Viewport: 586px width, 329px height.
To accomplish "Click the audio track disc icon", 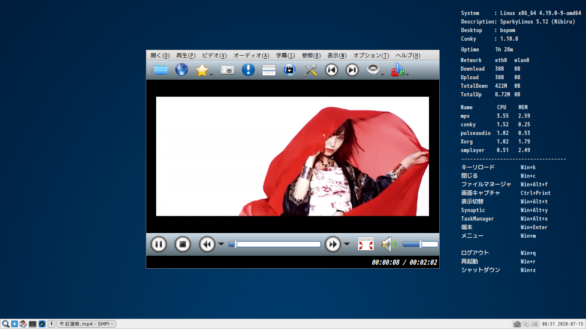I will [373, 70].
